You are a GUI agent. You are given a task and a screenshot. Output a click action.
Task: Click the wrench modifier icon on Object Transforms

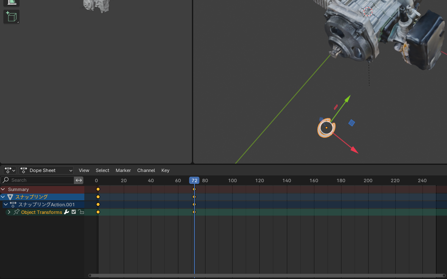click(x=67, y=212)
